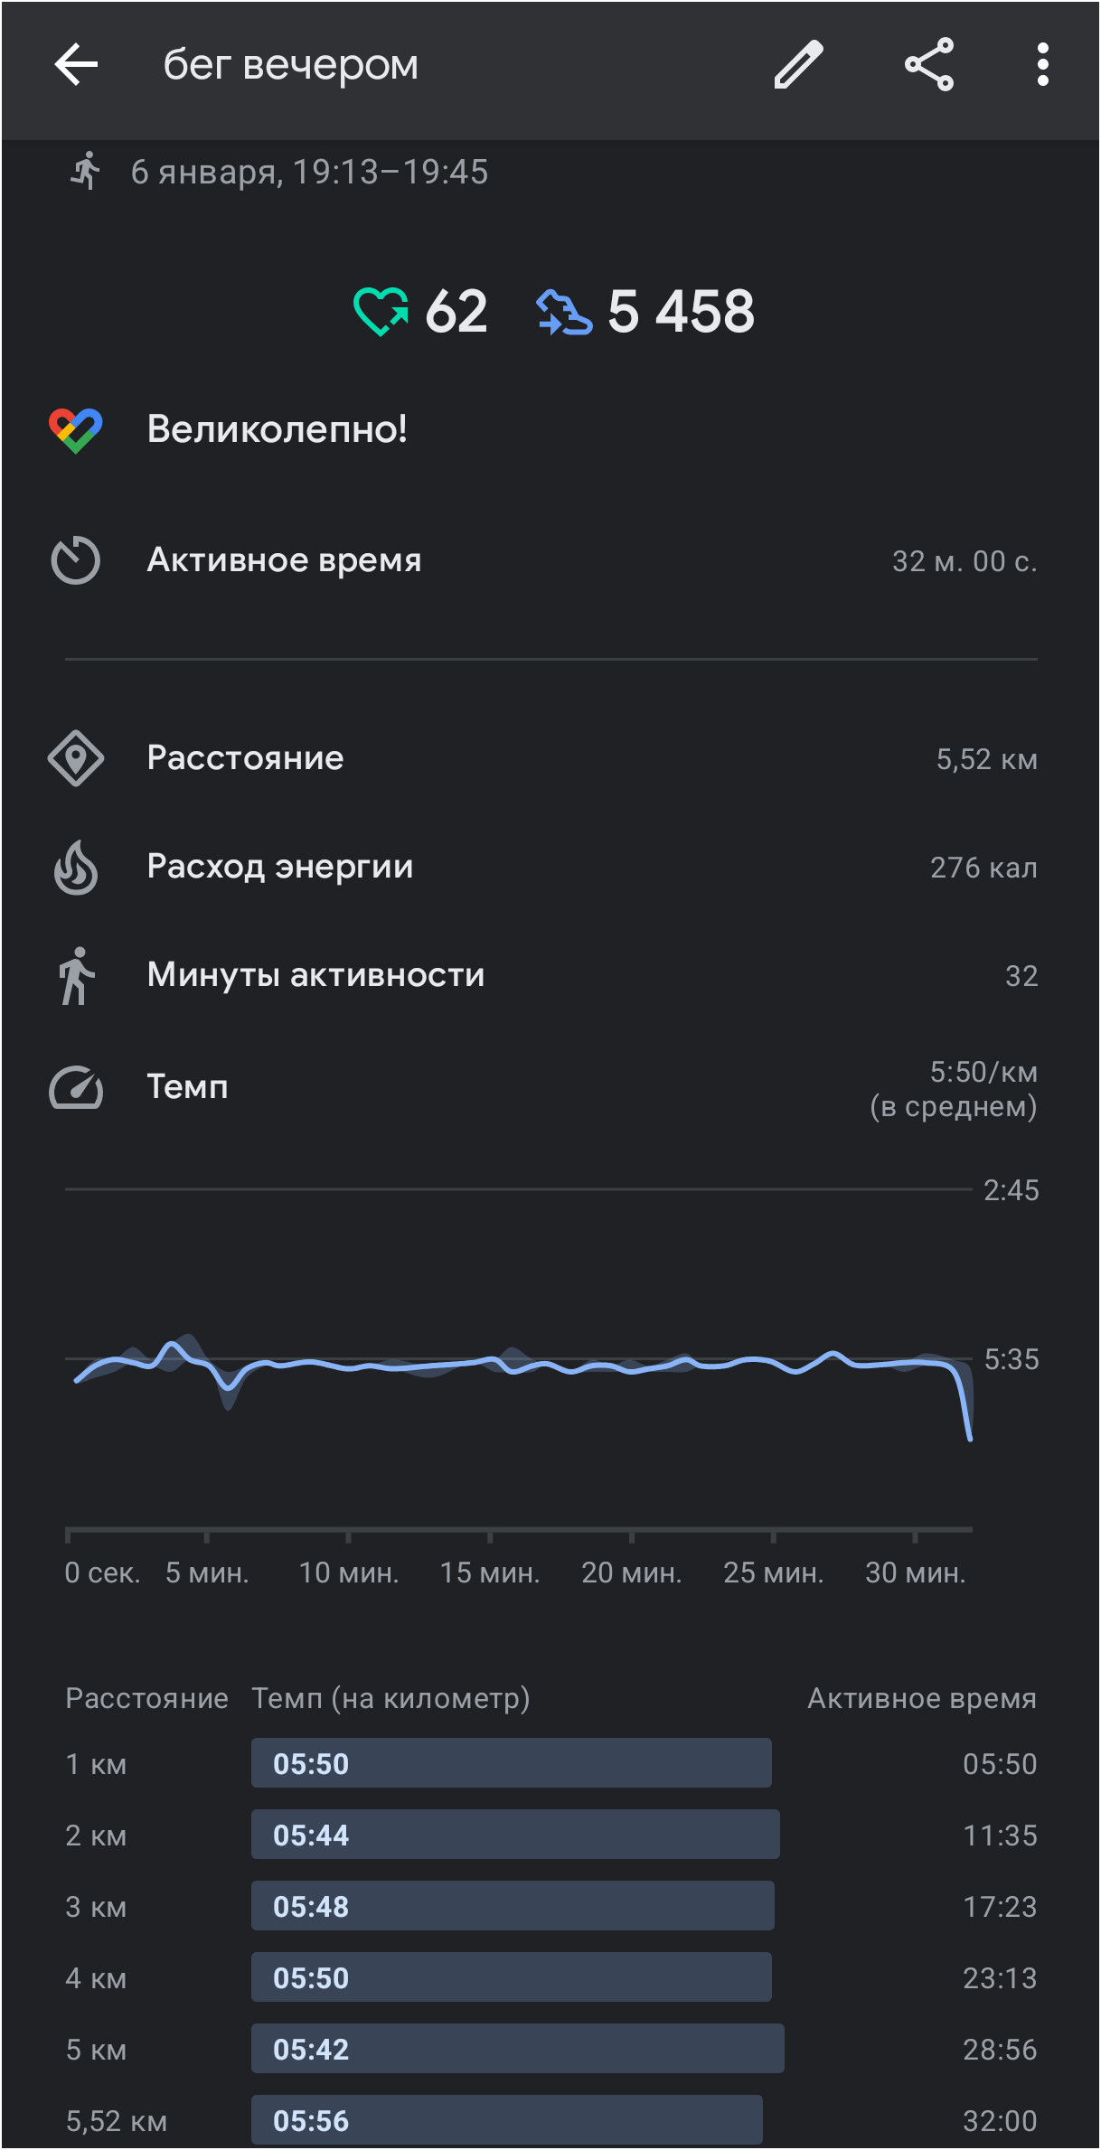Open the pencil edit icon
1101x2150 pixels.
[799, 65]
